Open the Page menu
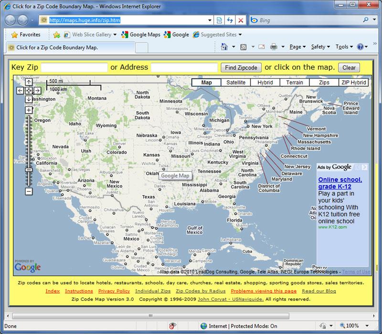The width and height of the screenshot is (382, 334). 297,46
